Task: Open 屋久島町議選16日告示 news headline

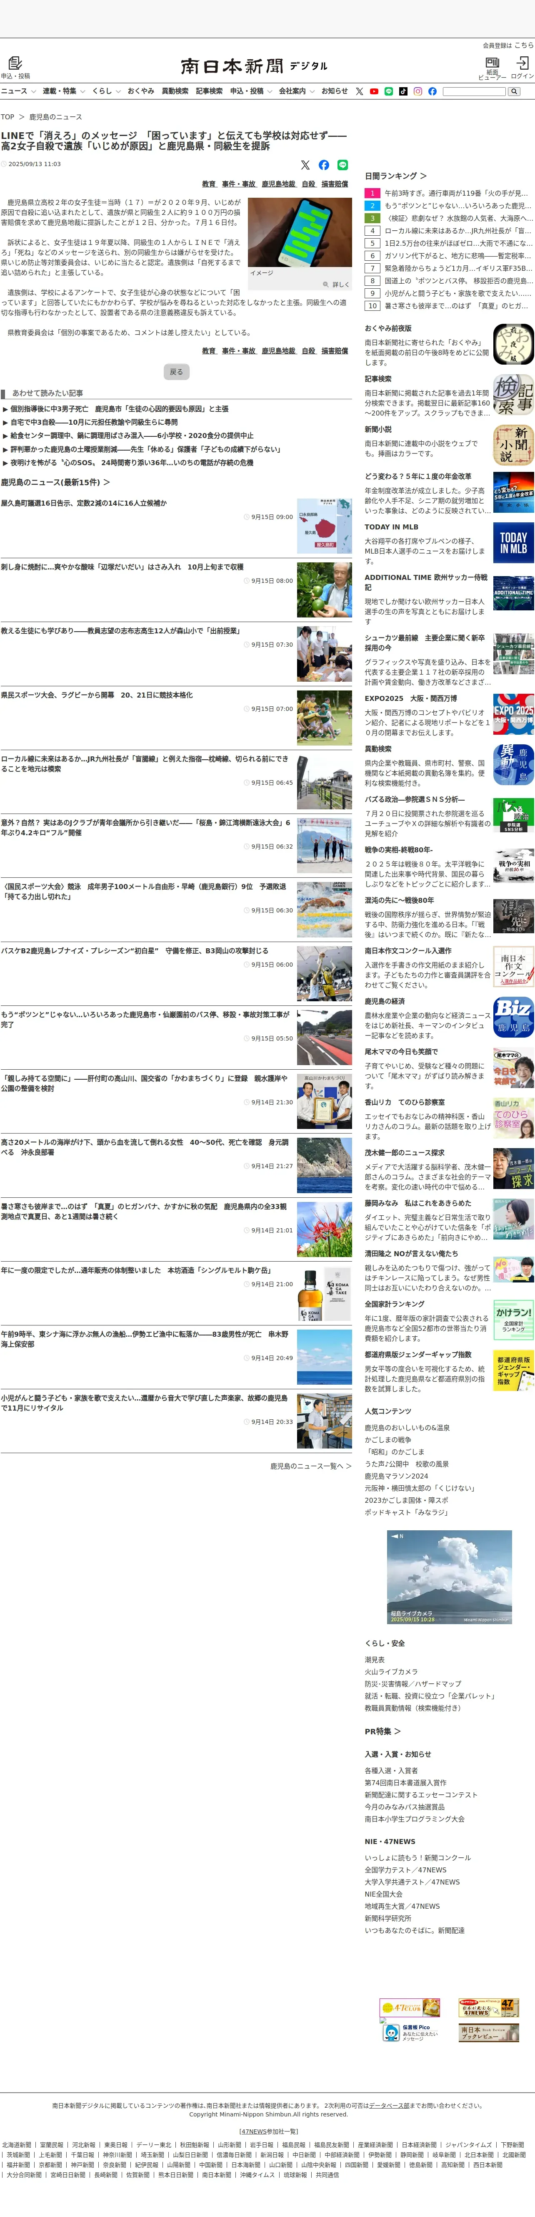Action: [x=84, y=504]
